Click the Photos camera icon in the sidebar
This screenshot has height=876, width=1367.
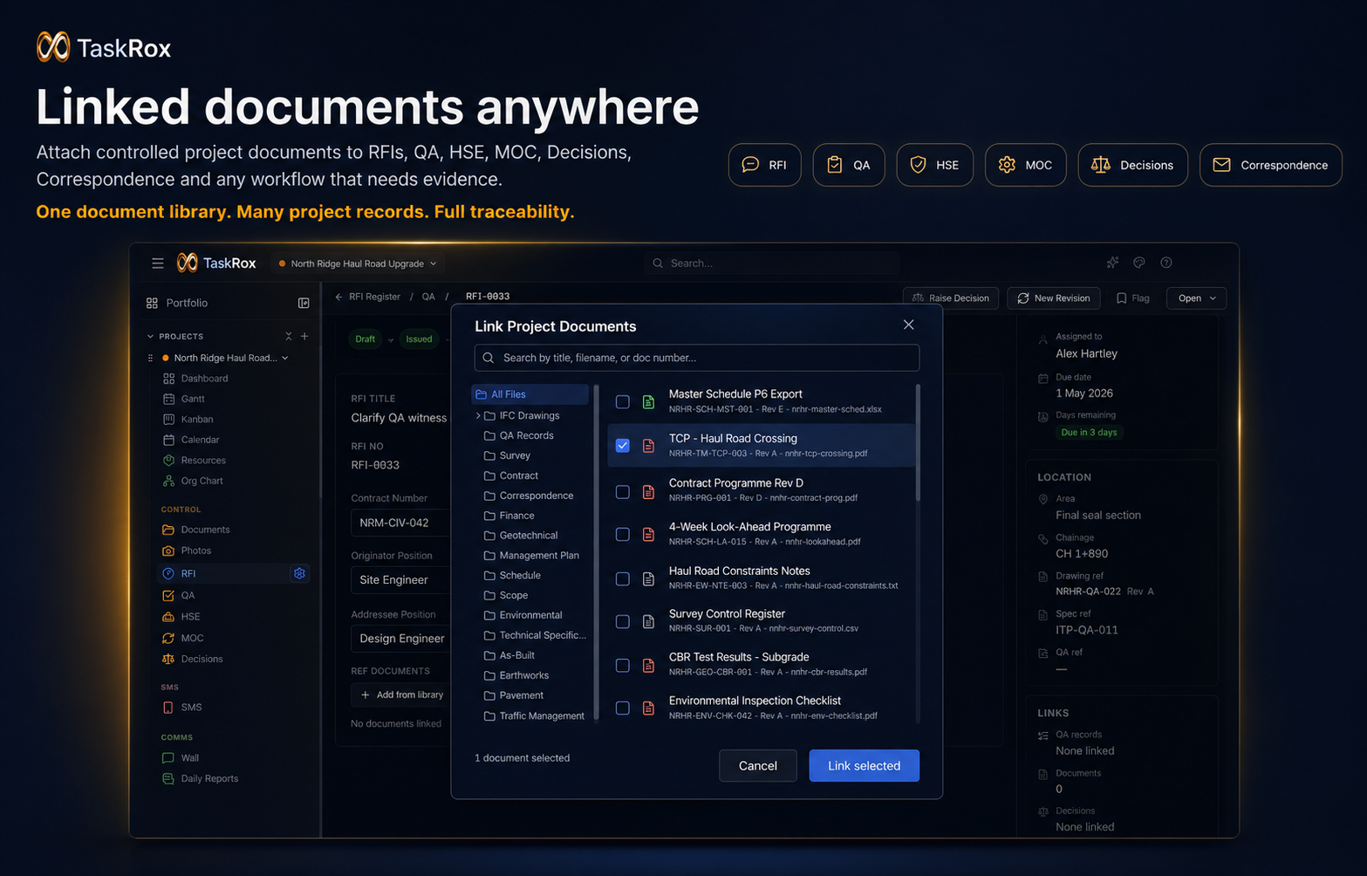(168, 551)
